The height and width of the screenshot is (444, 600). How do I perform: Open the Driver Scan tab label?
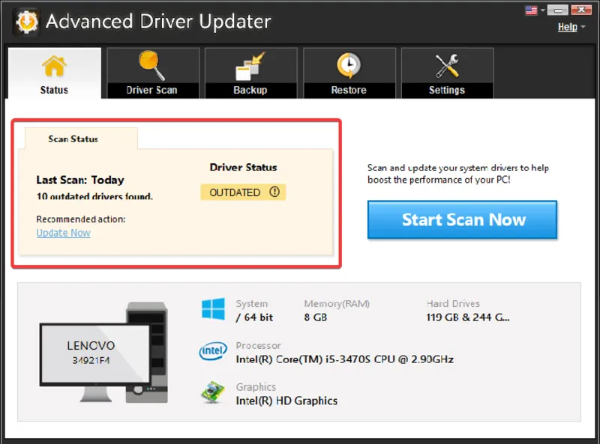[152, 90]
